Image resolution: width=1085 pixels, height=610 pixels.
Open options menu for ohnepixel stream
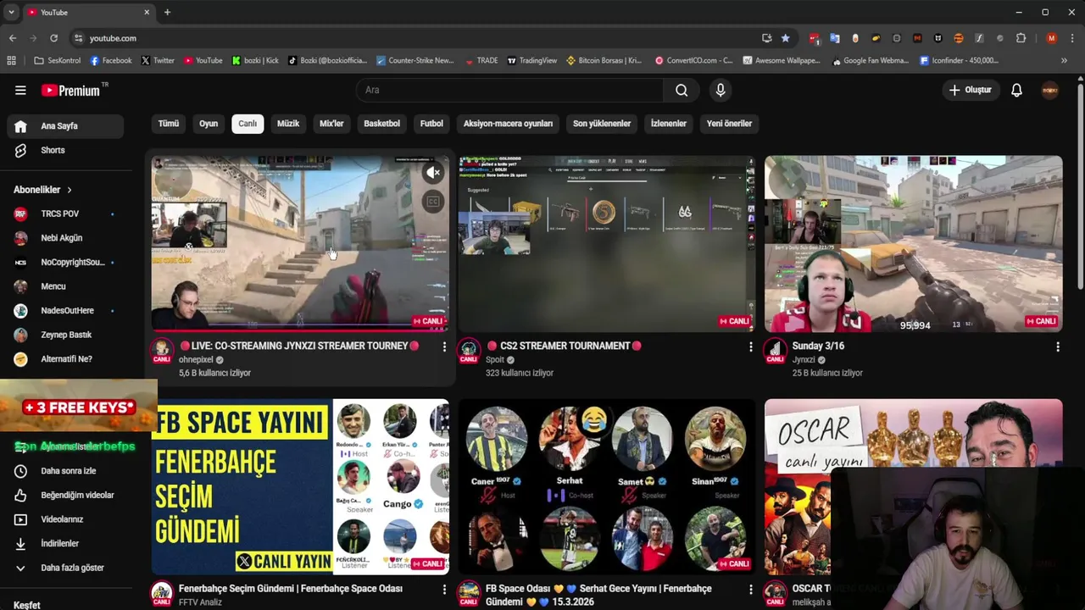444,347
